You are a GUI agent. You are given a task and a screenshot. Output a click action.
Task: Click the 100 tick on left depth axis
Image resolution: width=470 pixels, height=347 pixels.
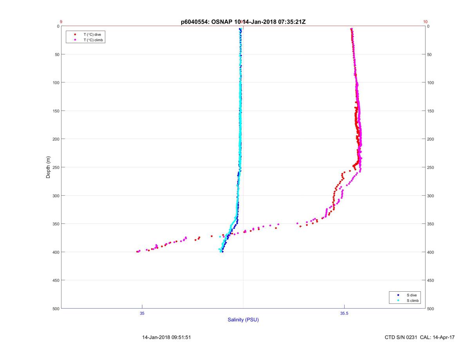(x=56, y=83)
